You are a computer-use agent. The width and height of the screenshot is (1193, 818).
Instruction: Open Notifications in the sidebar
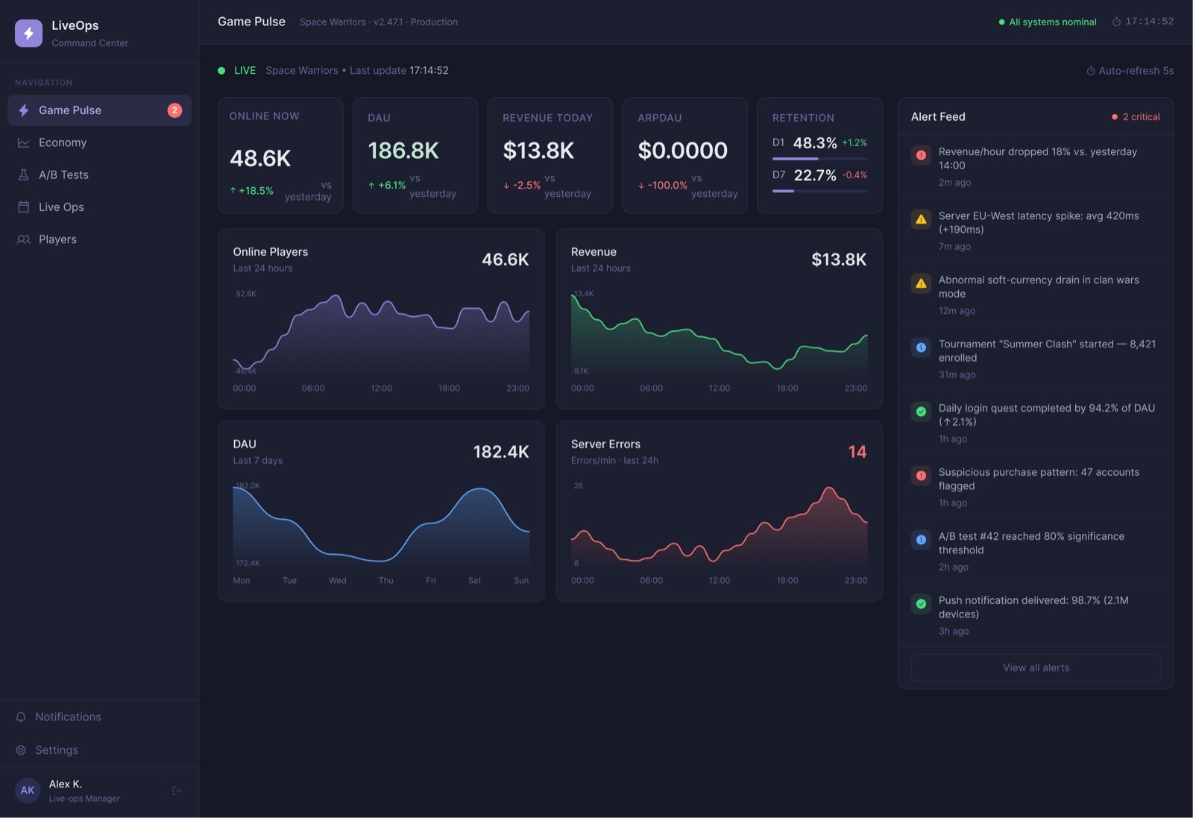pyautogui.click(x=99, y=717)
